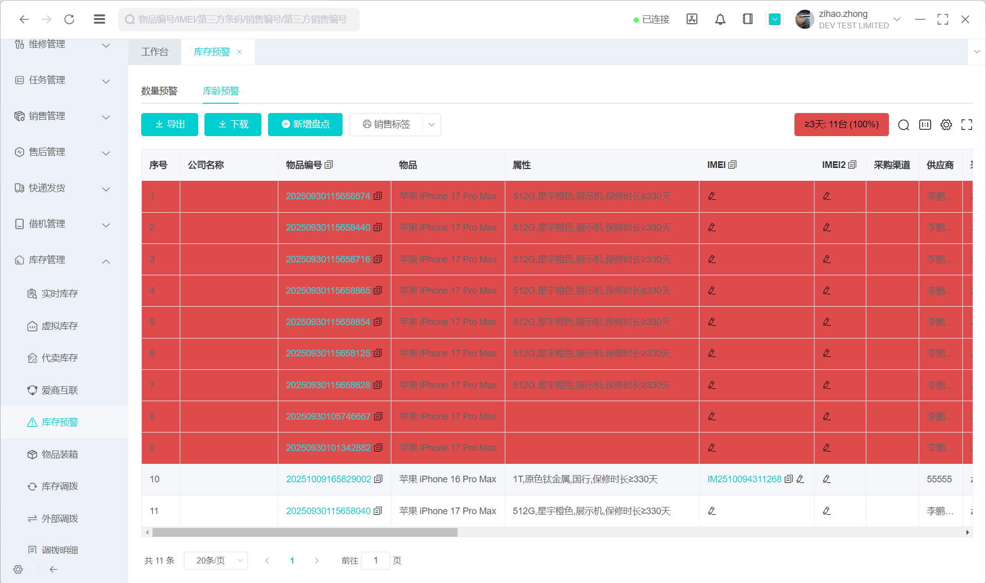Switch to the 数量预警 tab

159,91
